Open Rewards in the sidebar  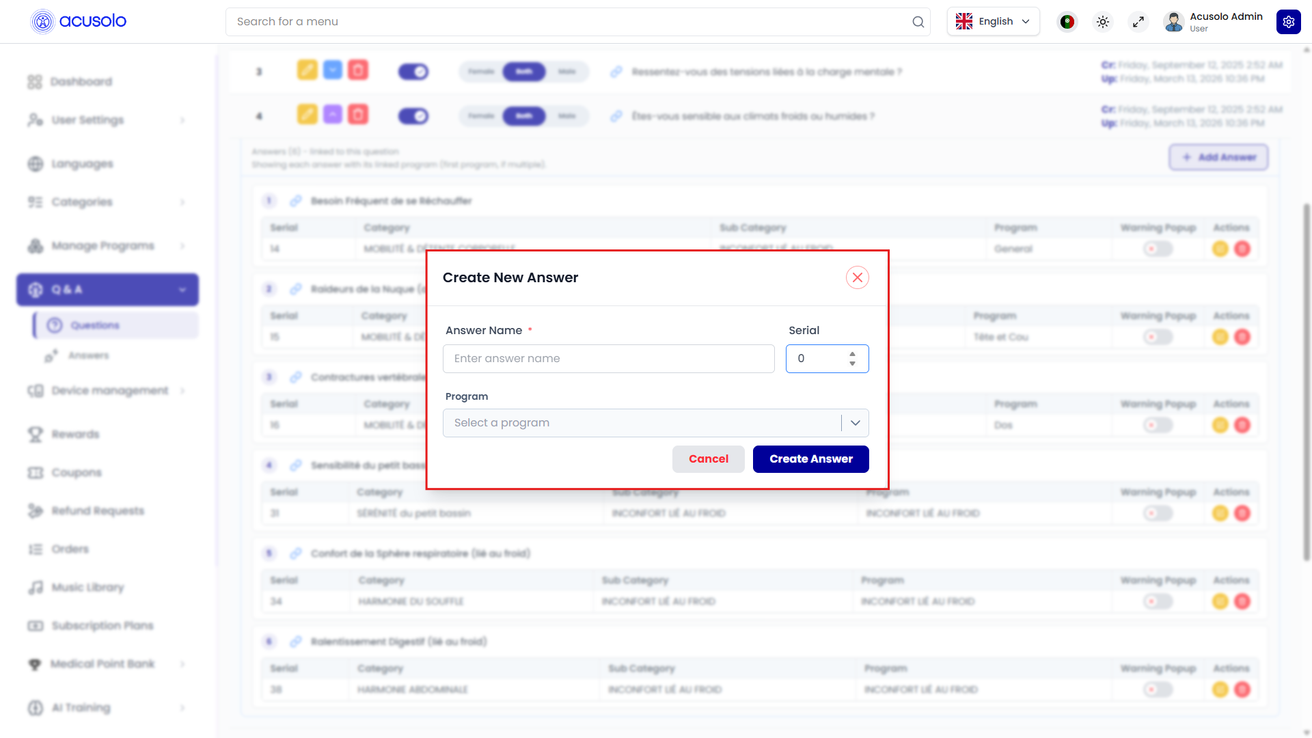tap(107, 435)
